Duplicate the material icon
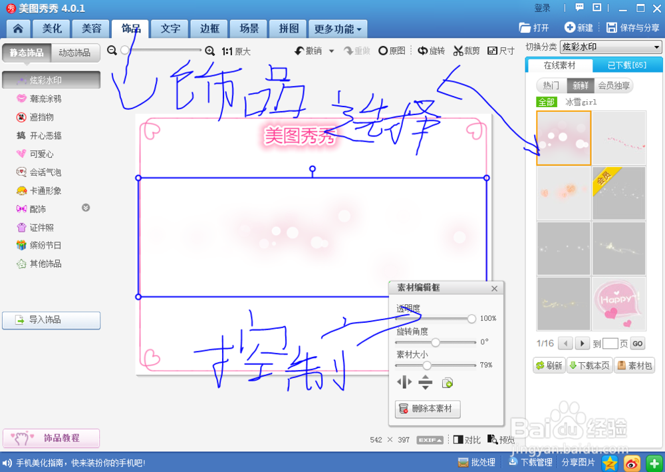This screenshot has width=665, height=472. (x=447, y=383)
